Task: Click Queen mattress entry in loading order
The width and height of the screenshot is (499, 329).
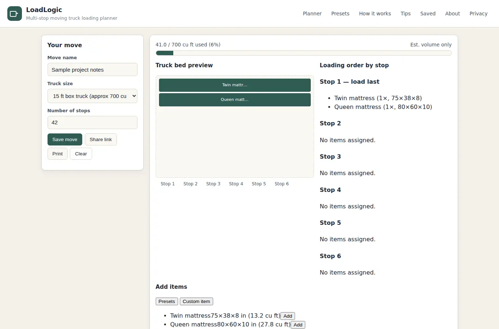Action: pos(383,107)
